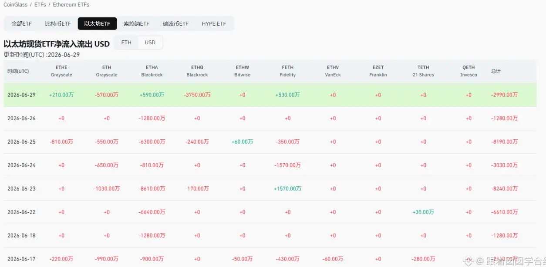Select the 2026-06-22 date cell
The image size is (546, 267).
pyautogui.click(x=21, y=212)
